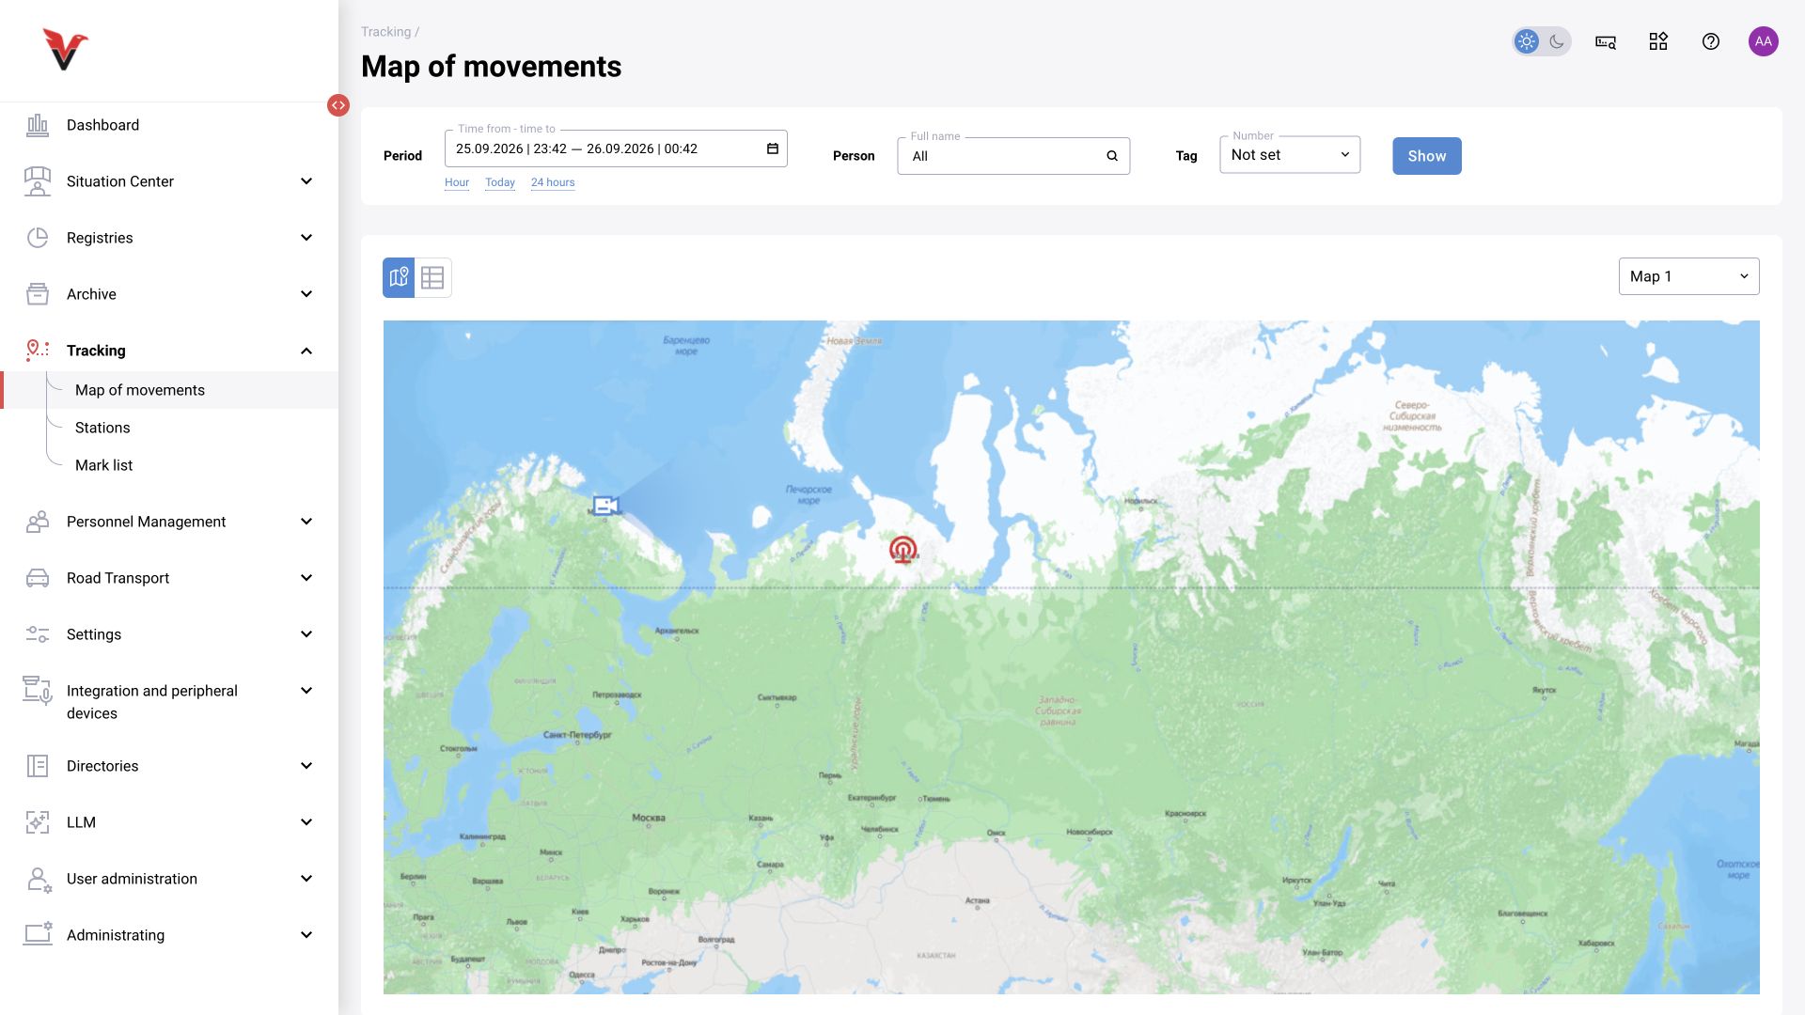Open the Administrating menu item
Screen dimensions: 1805x1015
[x=169, y=935]
